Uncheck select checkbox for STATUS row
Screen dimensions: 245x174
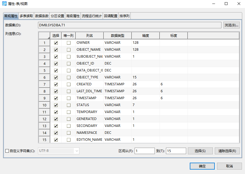coord(56,105)
